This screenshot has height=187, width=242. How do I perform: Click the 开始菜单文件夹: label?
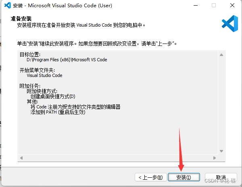click(37, 70)
